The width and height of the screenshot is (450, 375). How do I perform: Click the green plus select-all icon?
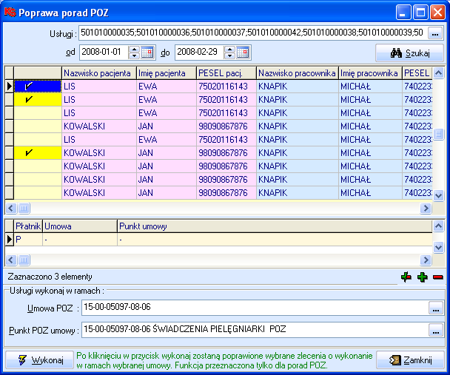(x=422, y=277)
